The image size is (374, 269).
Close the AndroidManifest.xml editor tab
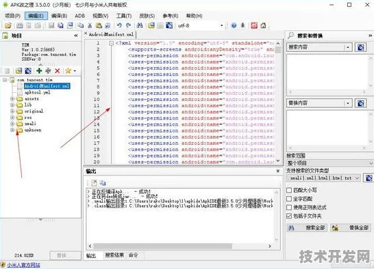(86, 34)
